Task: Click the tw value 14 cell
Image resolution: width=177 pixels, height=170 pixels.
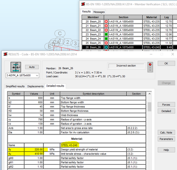Action: pos(34,115)
